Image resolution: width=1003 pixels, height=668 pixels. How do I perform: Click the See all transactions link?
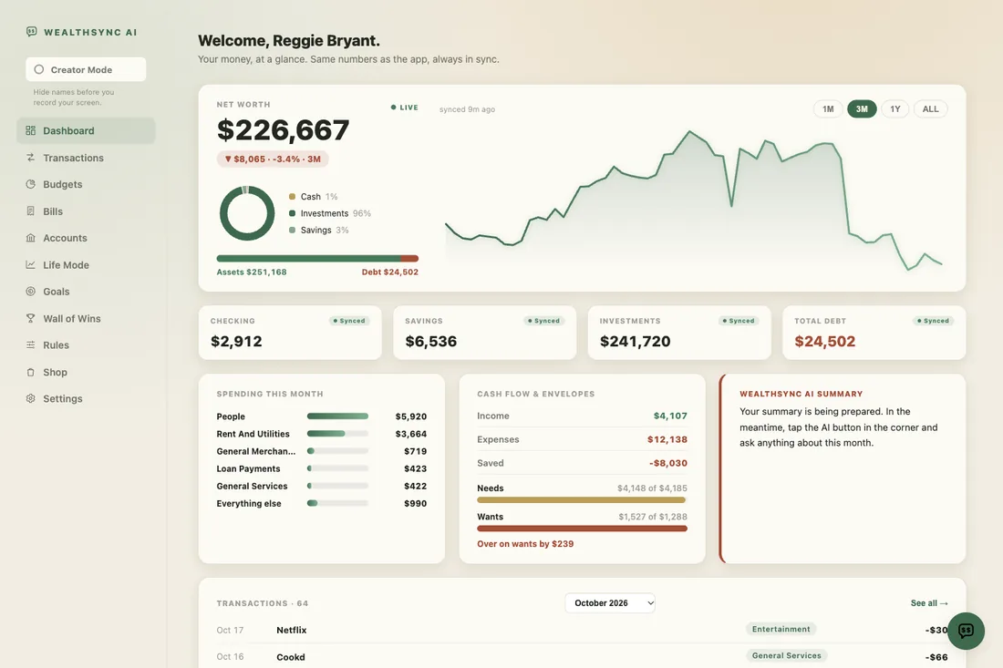[x=929, y=602]
